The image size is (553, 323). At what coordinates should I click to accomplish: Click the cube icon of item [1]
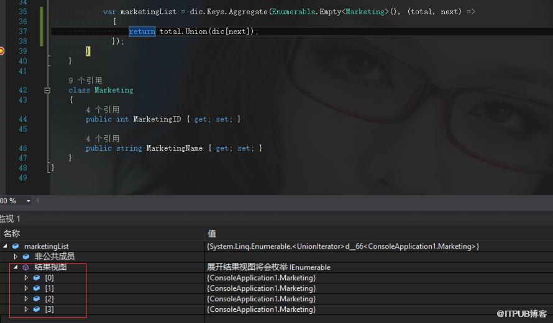[37, 288]
